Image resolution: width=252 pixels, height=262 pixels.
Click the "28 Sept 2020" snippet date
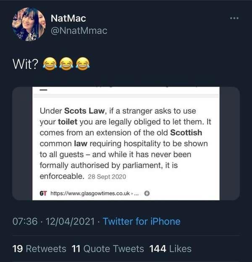click(107, 177)
